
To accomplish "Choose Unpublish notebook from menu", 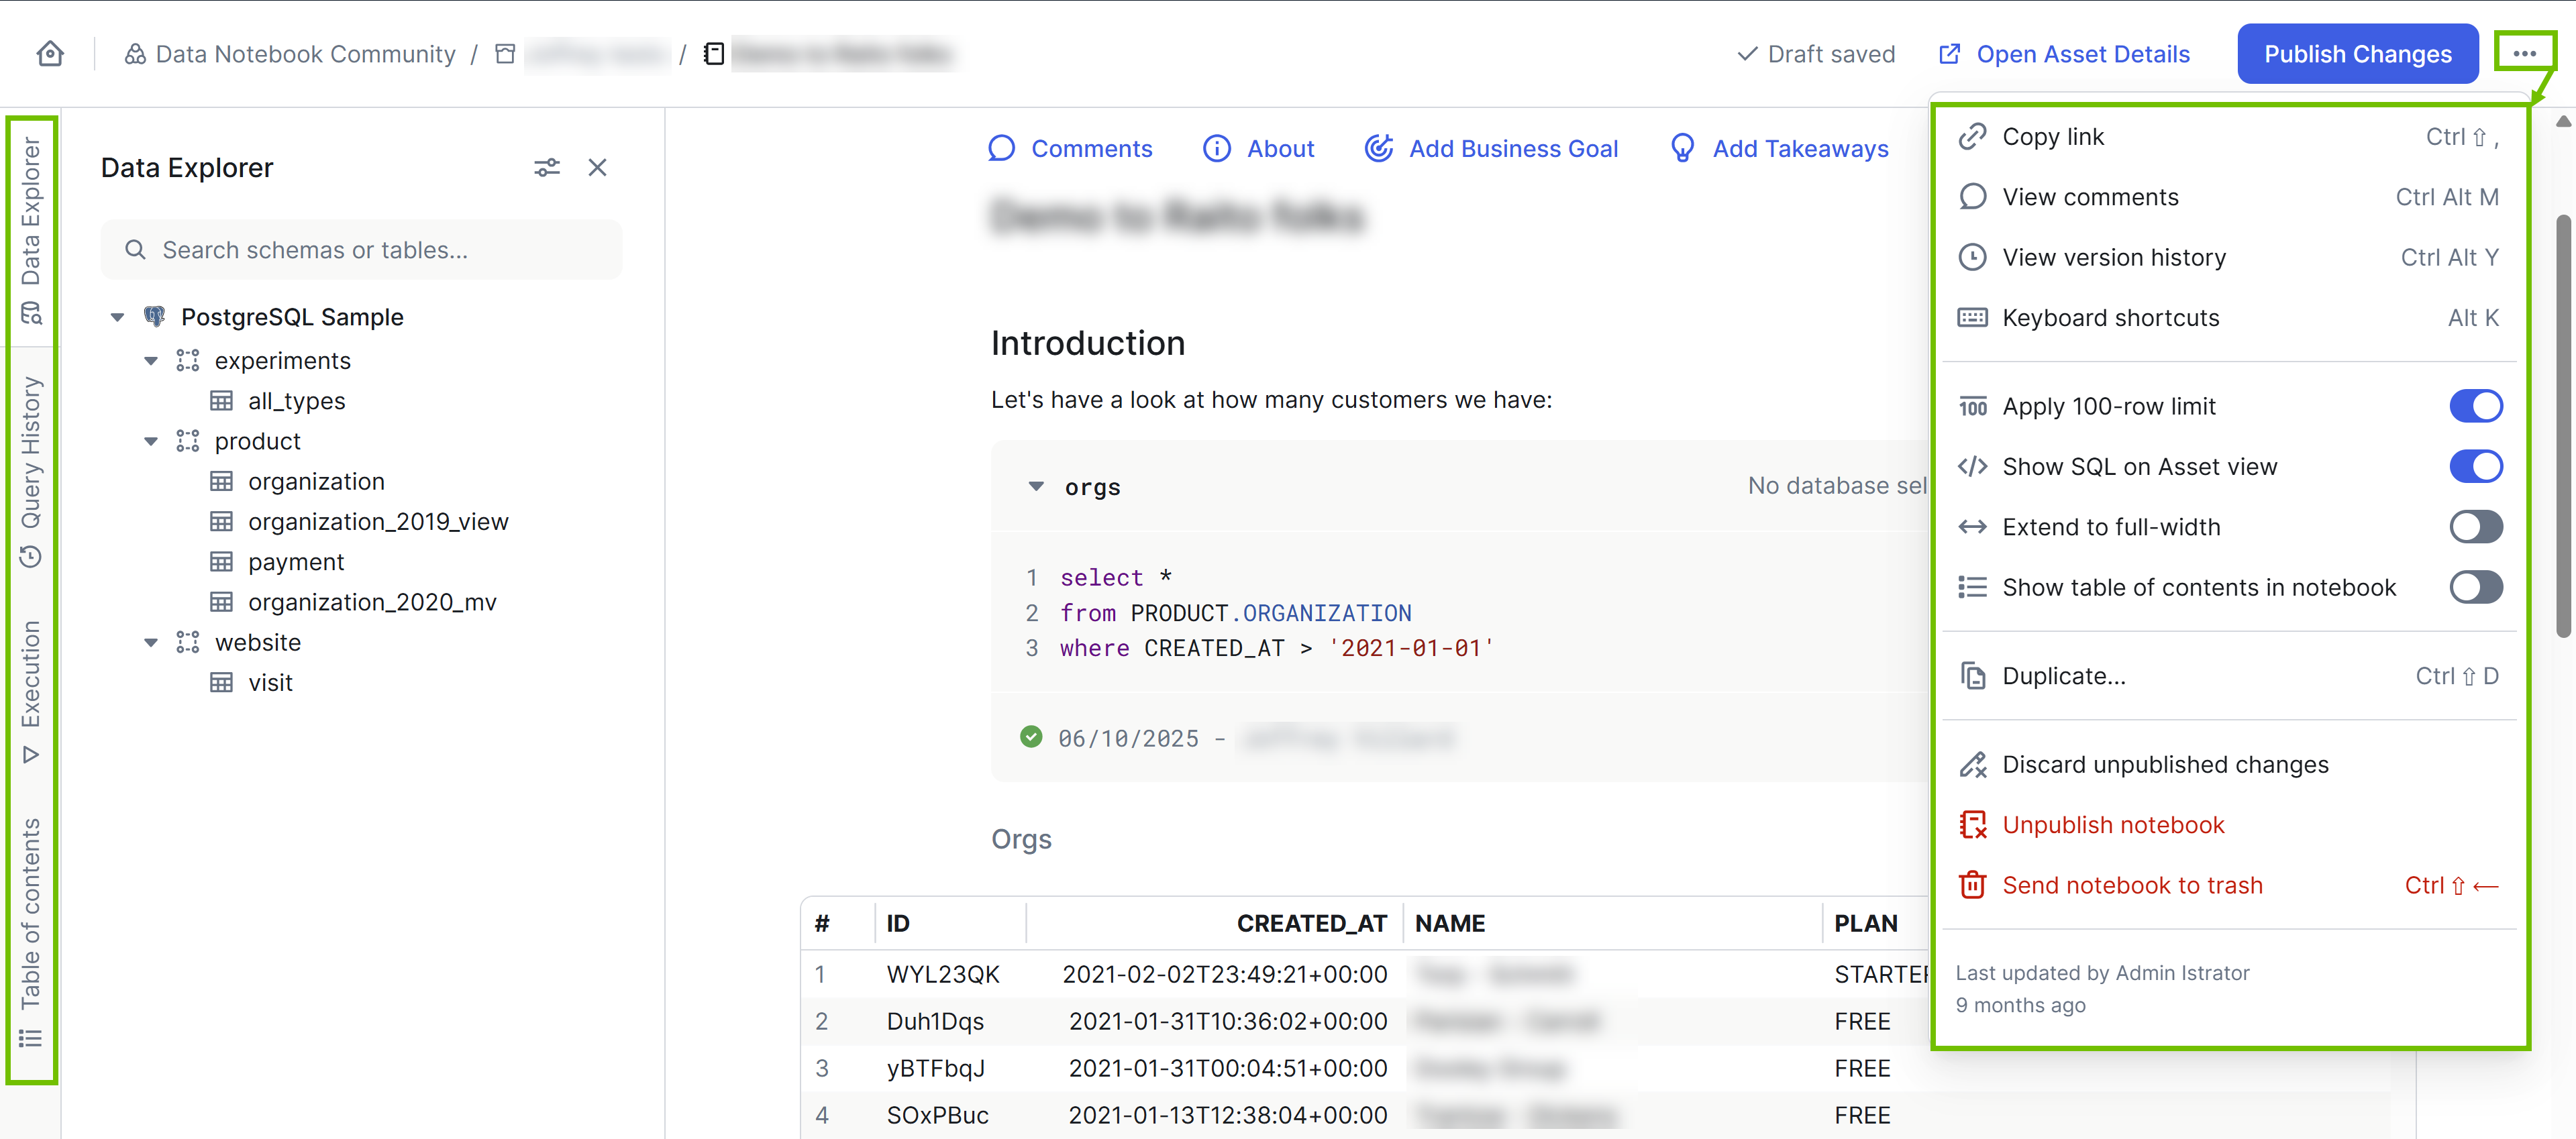I will [2112, 825].
